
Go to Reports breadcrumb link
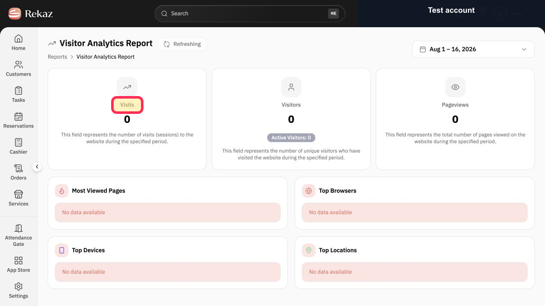click(57, 57)
